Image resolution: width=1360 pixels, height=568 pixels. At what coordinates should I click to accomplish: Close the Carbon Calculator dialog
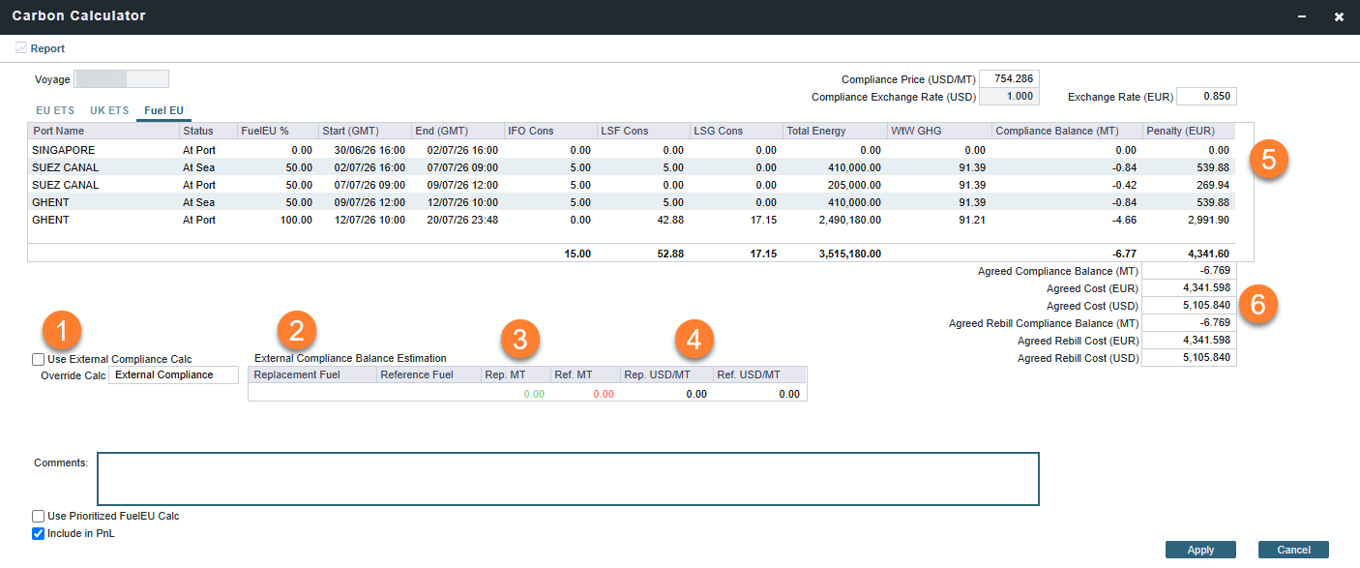click(x=1339, y=16)
